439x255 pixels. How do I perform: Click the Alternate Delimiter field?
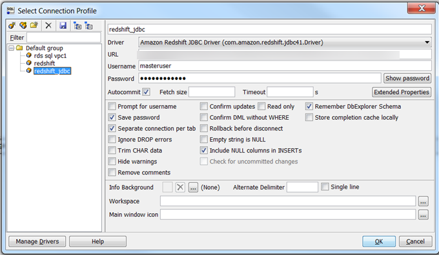point(302,187)
